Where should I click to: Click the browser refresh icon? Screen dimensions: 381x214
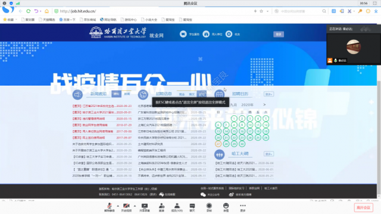29,11
